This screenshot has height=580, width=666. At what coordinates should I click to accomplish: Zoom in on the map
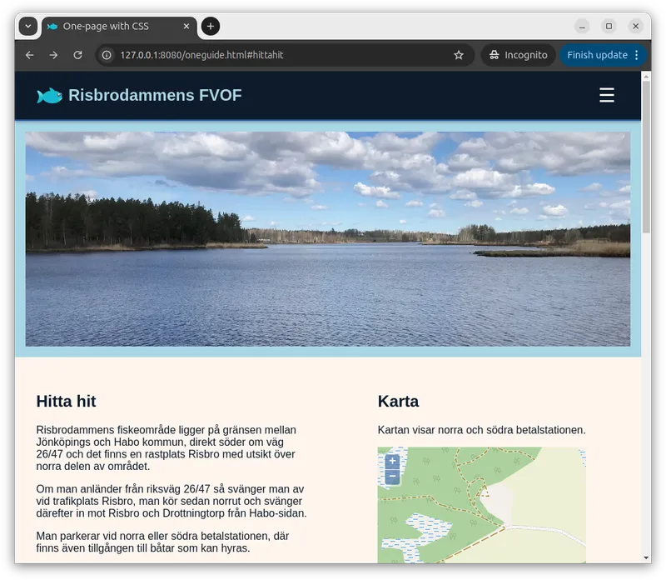pyautogui.click(x=392, y=461)
